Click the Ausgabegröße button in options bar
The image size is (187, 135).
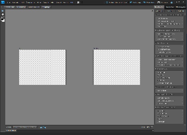[46, 7]
